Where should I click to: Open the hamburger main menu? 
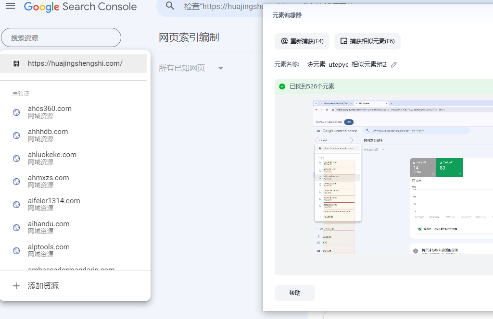click(x=11, y=6)
